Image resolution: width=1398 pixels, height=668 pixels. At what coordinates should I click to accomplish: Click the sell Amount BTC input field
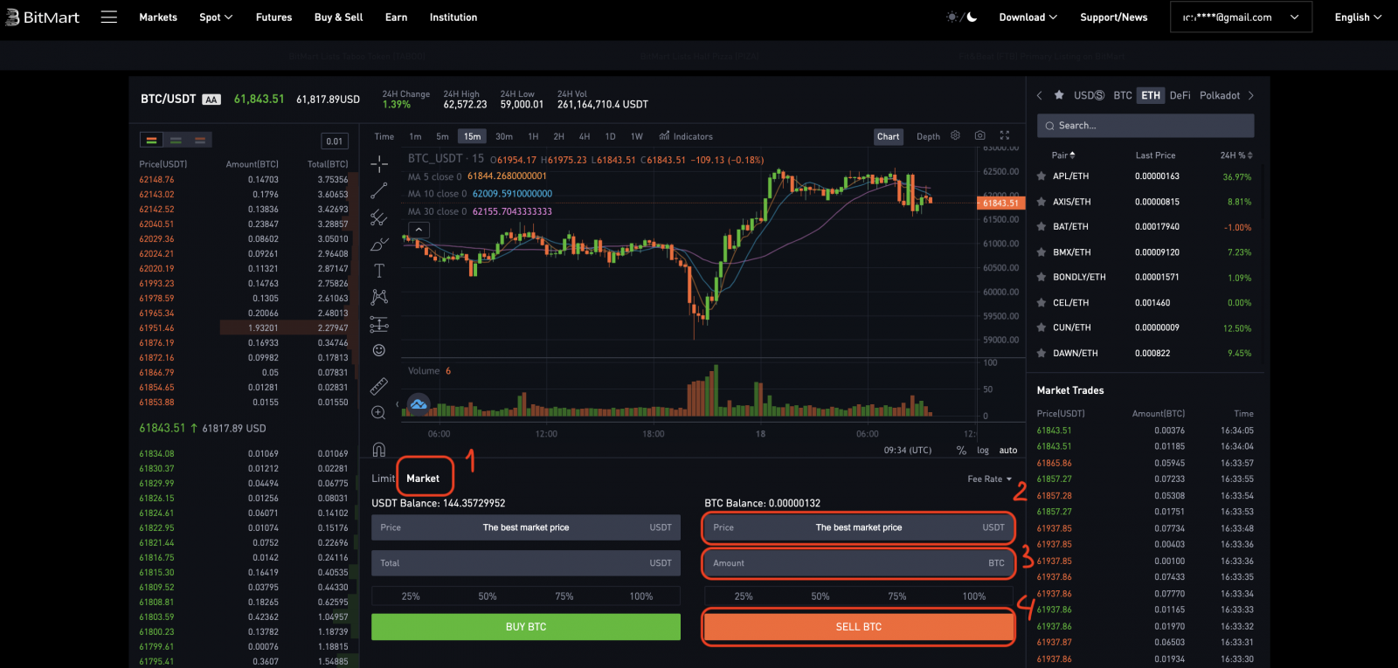coord(859,563)
